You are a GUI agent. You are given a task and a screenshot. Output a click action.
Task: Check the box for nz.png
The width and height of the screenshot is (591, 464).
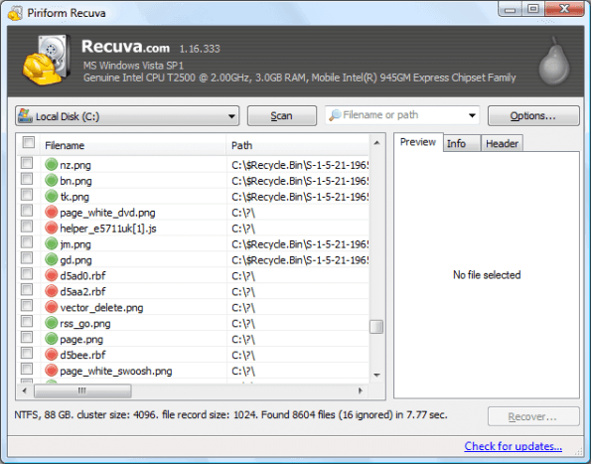[27, 163]
